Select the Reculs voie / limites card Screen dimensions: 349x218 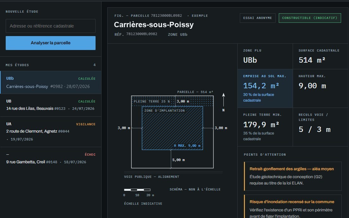321,127
